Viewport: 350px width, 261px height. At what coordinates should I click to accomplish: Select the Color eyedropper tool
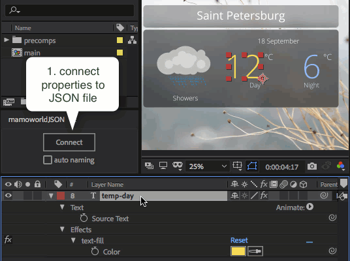point(255,251)
